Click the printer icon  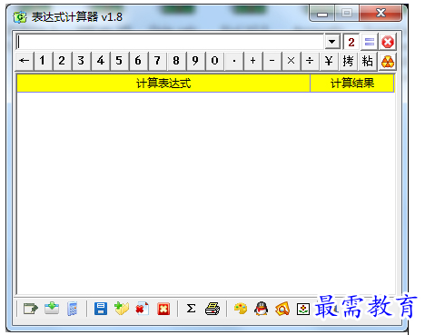click(x=212, y=309)
